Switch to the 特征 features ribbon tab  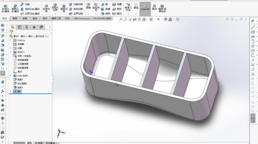(x=5, y=19)
